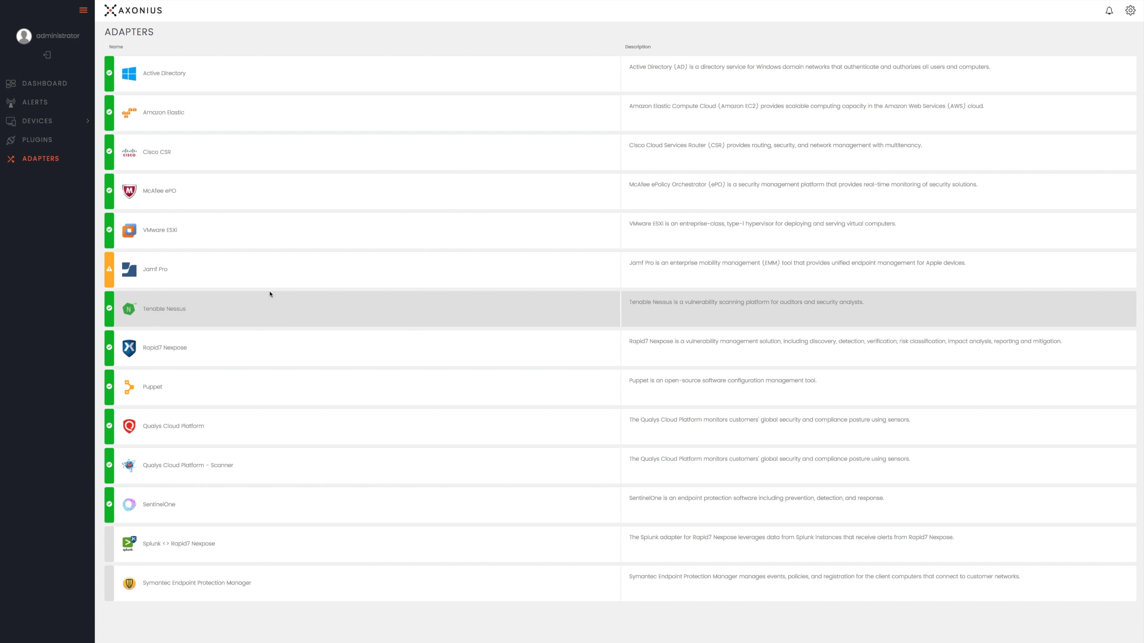Expand the Devices submenu chevron
This screenshot has width=1144, height=643.
tap(88, 121)
